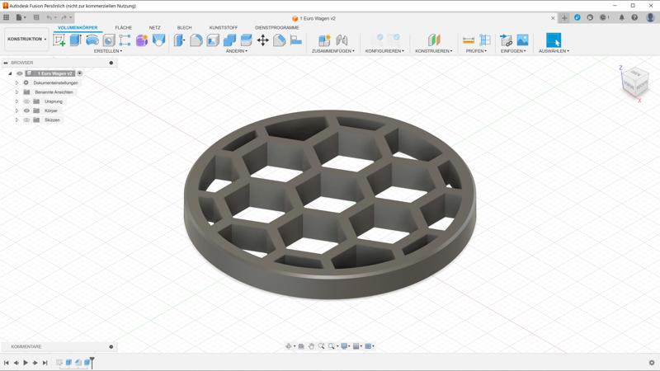The image size is (660, 371).
Task: Select the Shell tool
Action: click(213, 40)
